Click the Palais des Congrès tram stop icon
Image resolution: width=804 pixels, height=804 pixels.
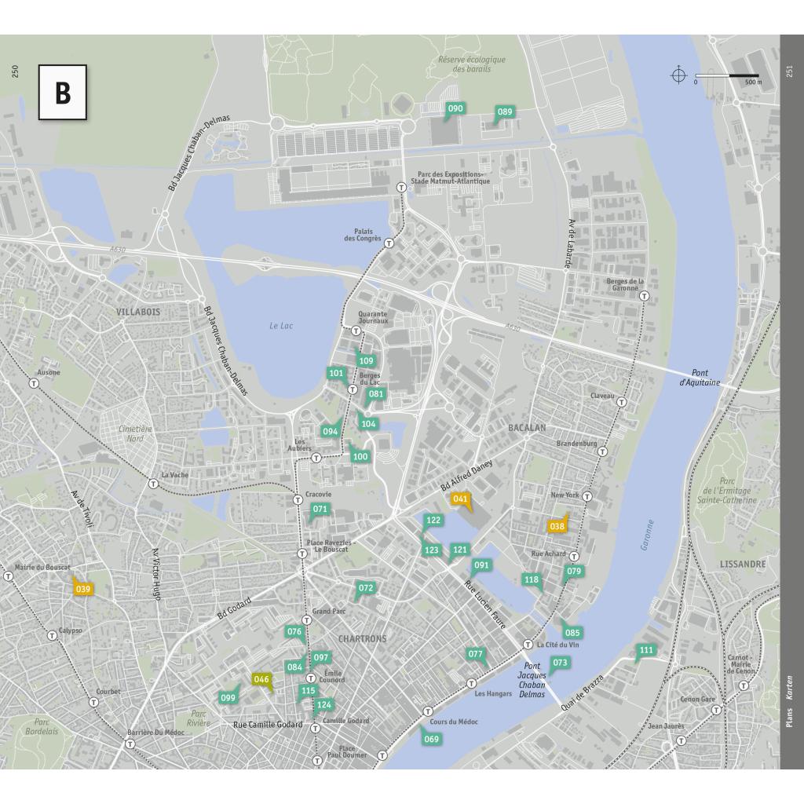point(389,243)
